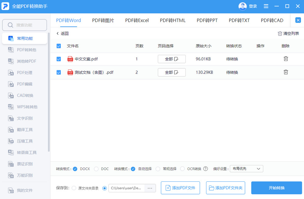Switch to the PDF转Excel tab
The height and width of the screenshot is (199, 304).
pos(137,20)
